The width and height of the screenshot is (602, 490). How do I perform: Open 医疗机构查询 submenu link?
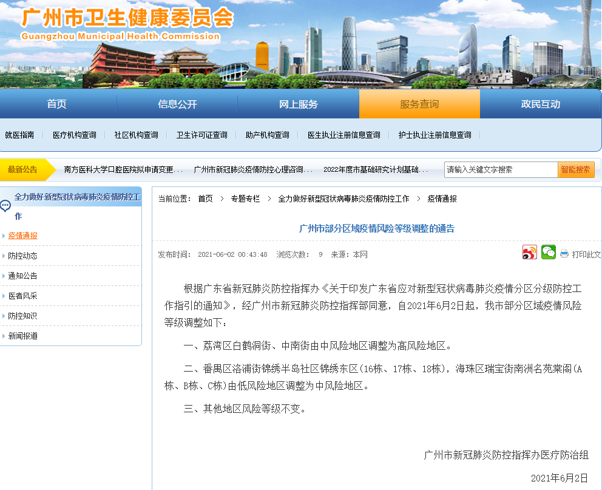point(74,135)
